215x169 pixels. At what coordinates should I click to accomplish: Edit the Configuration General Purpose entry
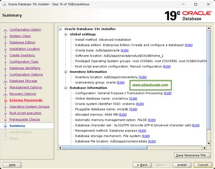click(167, 93)
